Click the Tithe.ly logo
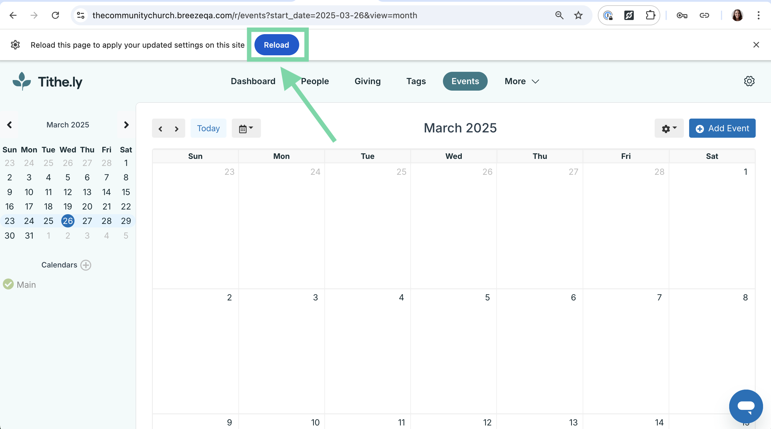This screenshot has width=771, height=429. [x=47, y=81]
